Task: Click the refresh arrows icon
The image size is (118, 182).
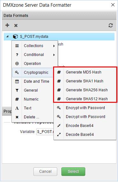Action: 111,25
